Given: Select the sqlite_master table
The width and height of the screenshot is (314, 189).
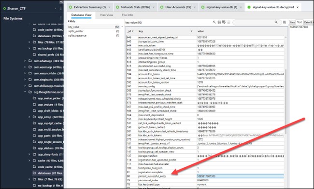Looking at the screenshot, I should click(x=76, y=31).
